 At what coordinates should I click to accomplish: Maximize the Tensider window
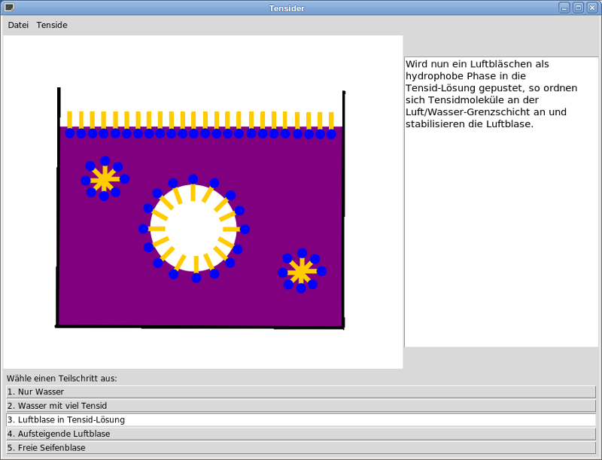[578, 8]
